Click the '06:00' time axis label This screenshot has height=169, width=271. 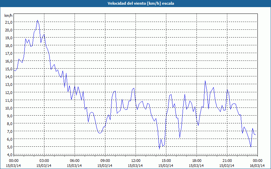pos(75,161)
